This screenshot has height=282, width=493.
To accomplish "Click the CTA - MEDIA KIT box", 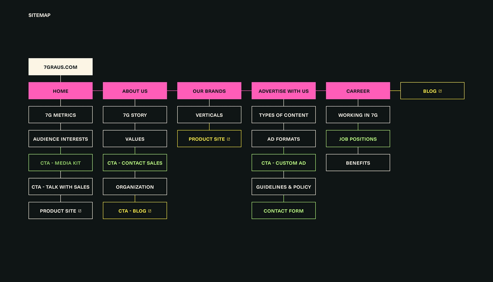I will 61,163.
